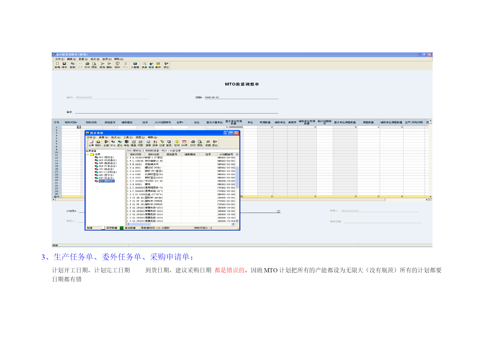Click the 全部 (All) stock icon
This screenshot has height=341, width=483.
coord(106,143)
